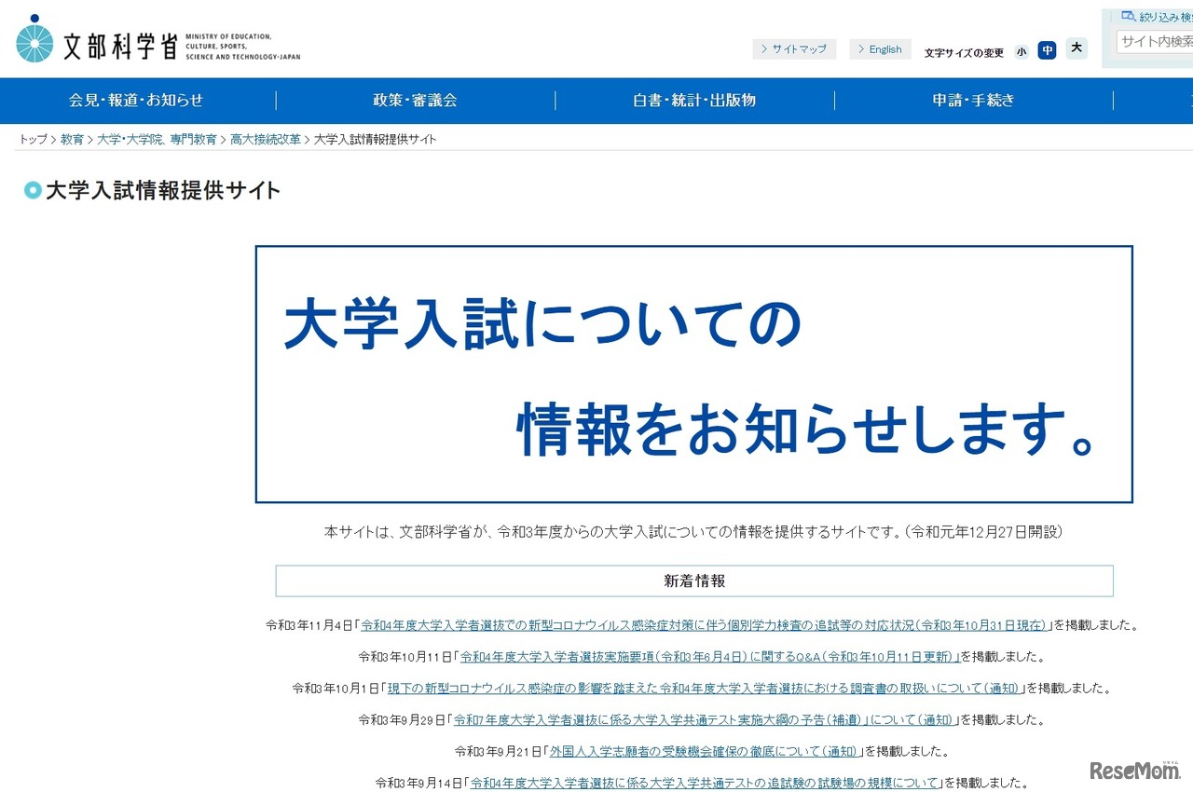Screen dimensions: 1193x792
Task: Open 調査書の取扱いについて（通知）link
Action: point(704,688)
